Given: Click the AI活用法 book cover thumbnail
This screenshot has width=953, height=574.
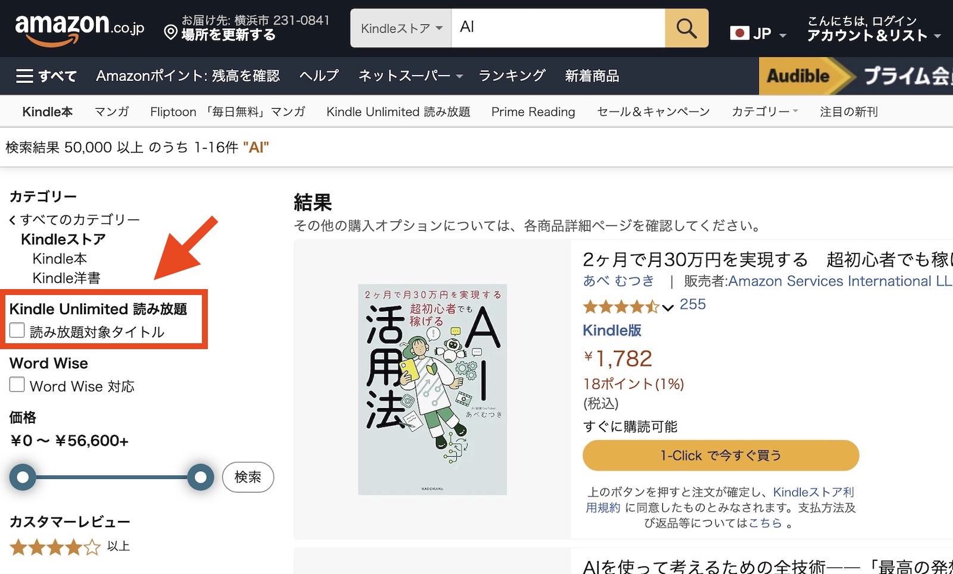Looking at the screenshot, I should pos(432,389).
